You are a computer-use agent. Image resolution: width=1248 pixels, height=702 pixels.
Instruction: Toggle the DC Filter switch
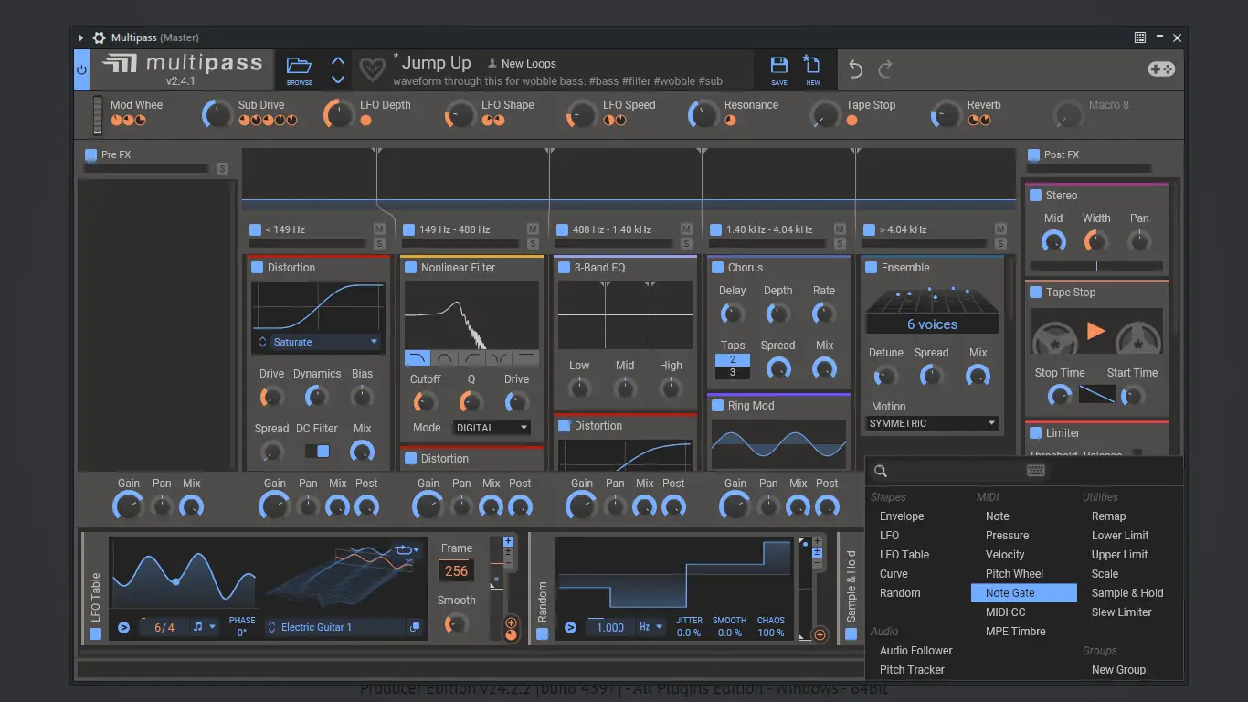pos(317,451)
